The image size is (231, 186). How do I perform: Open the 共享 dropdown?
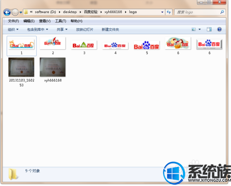[x=62, y=30]
